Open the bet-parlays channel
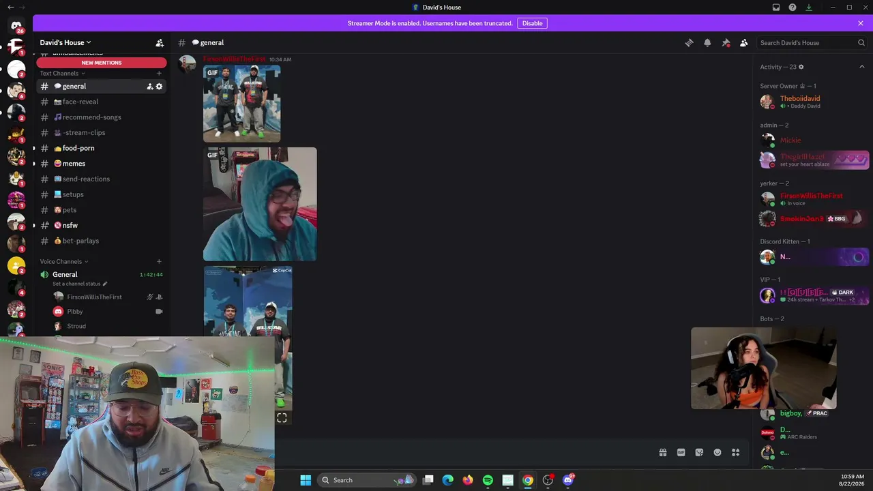 102,241
